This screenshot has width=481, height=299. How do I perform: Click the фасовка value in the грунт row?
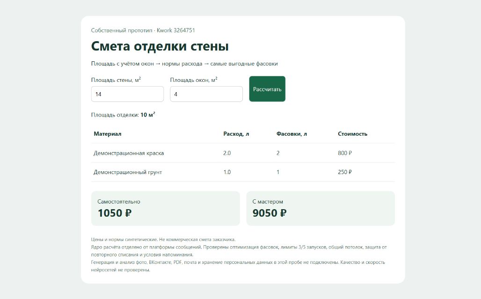[278, 172]
